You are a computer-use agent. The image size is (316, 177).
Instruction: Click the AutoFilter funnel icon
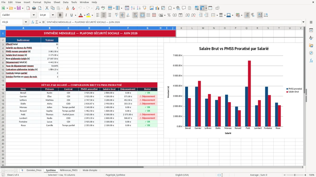coord(144,8)
